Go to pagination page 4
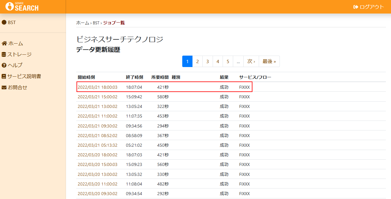The width and height of the screenshot is (391, 199). 218,61
